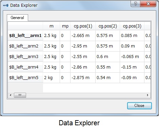This screenshot has width=159, height=129.
Task: Click the 0.6 m cell
Action: click(x=107, y=57)
